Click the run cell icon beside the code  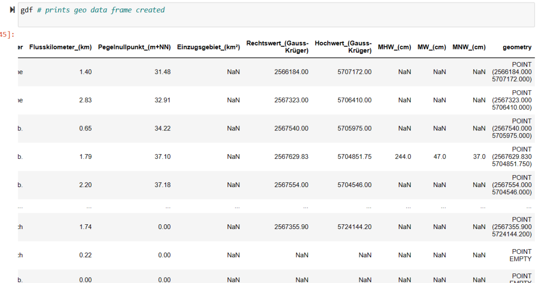[x=12, y=10]
